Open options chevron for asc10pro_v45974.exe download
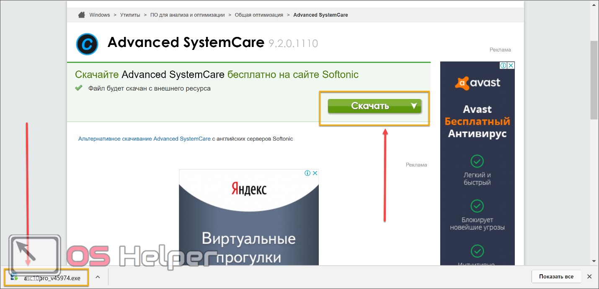The image size is (599, 289). pyautogui.click(x=97, y=277)
